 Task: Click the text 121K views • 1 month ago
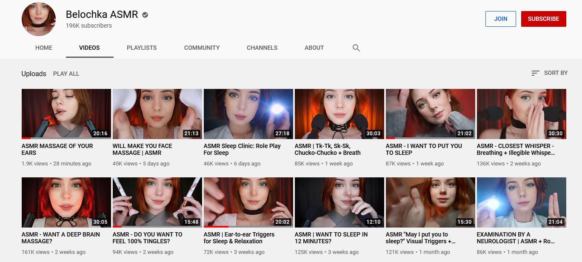pos(418,252)
